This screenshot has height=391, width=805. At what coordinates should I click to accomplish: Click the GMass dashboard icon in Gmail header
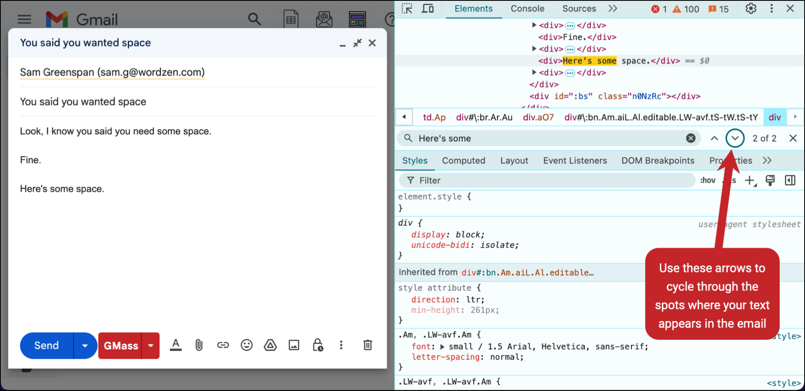(x=357, y=19)
